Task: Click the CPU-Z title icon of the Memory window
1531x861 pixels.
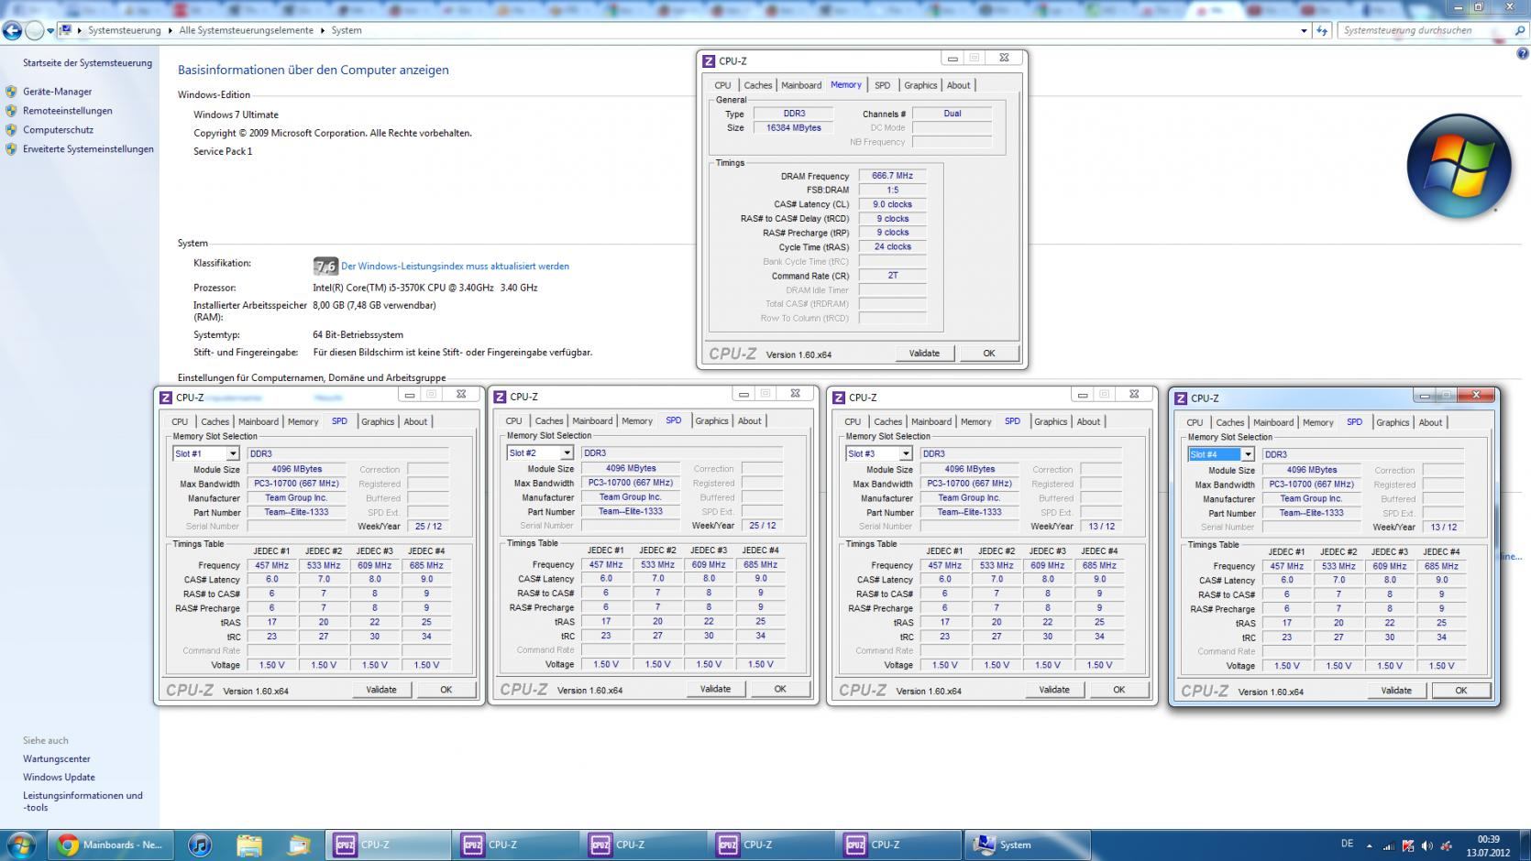Action: pyautogui.click(x=709, y=61)
